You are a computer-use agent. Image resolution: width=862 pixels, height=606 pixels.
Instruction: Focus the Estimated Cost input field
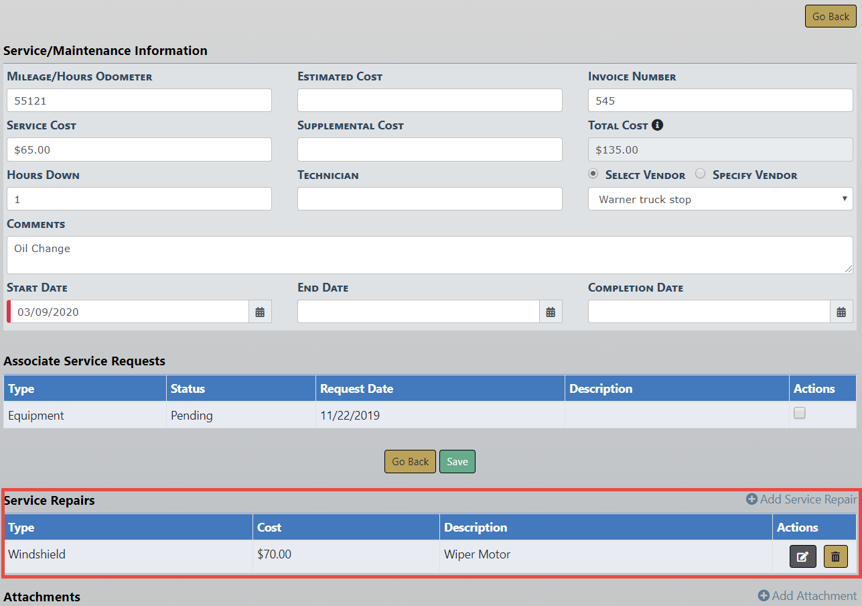coord(429,101)
